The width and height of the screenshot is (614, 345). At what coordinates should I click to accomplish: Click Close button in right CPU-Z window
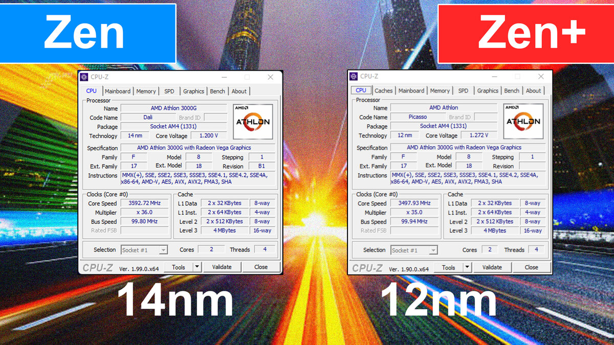pyautogui.click(x=531, y=267)
